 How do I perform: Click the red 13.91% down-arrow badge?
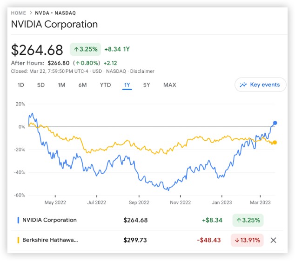(247, 240)
